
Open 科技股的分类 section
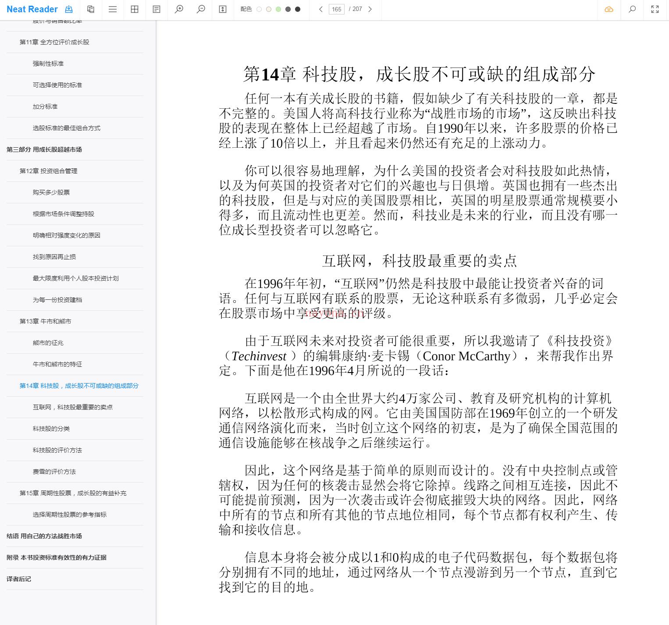pyautogui.click(x=51, y=429)
